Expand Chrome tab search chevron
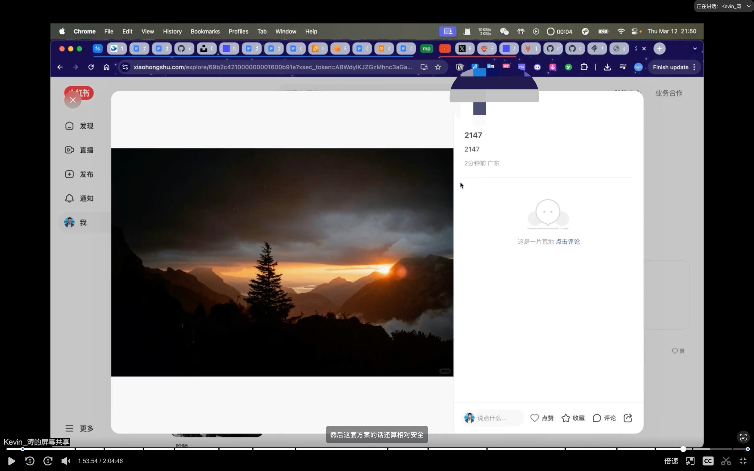This screenshot has height=471, width=754. (x=695, y=49)
